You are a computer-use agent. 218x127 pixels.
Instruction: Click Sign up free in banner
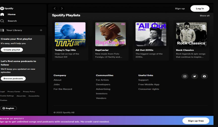point(196,121)
